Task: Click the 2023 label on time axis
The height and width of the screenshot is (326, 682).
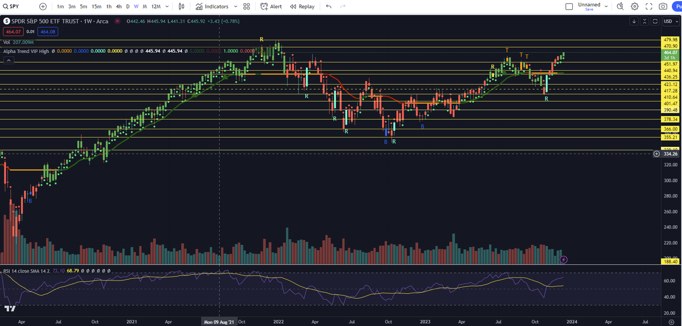Action: (x=424, y=321)
